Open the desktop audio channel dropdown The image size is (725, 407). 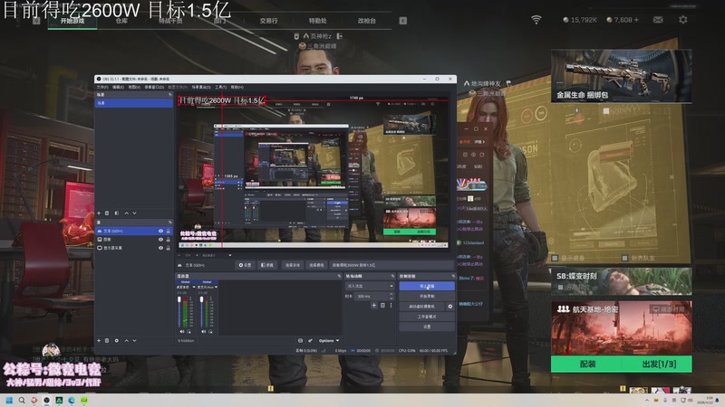click(x=194, y=287)
